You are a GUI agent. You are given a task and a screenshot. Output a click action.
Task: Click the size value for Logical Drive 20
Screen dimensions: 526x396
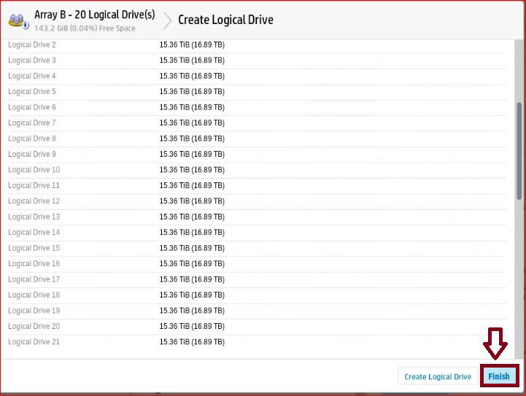click(192, 327)
